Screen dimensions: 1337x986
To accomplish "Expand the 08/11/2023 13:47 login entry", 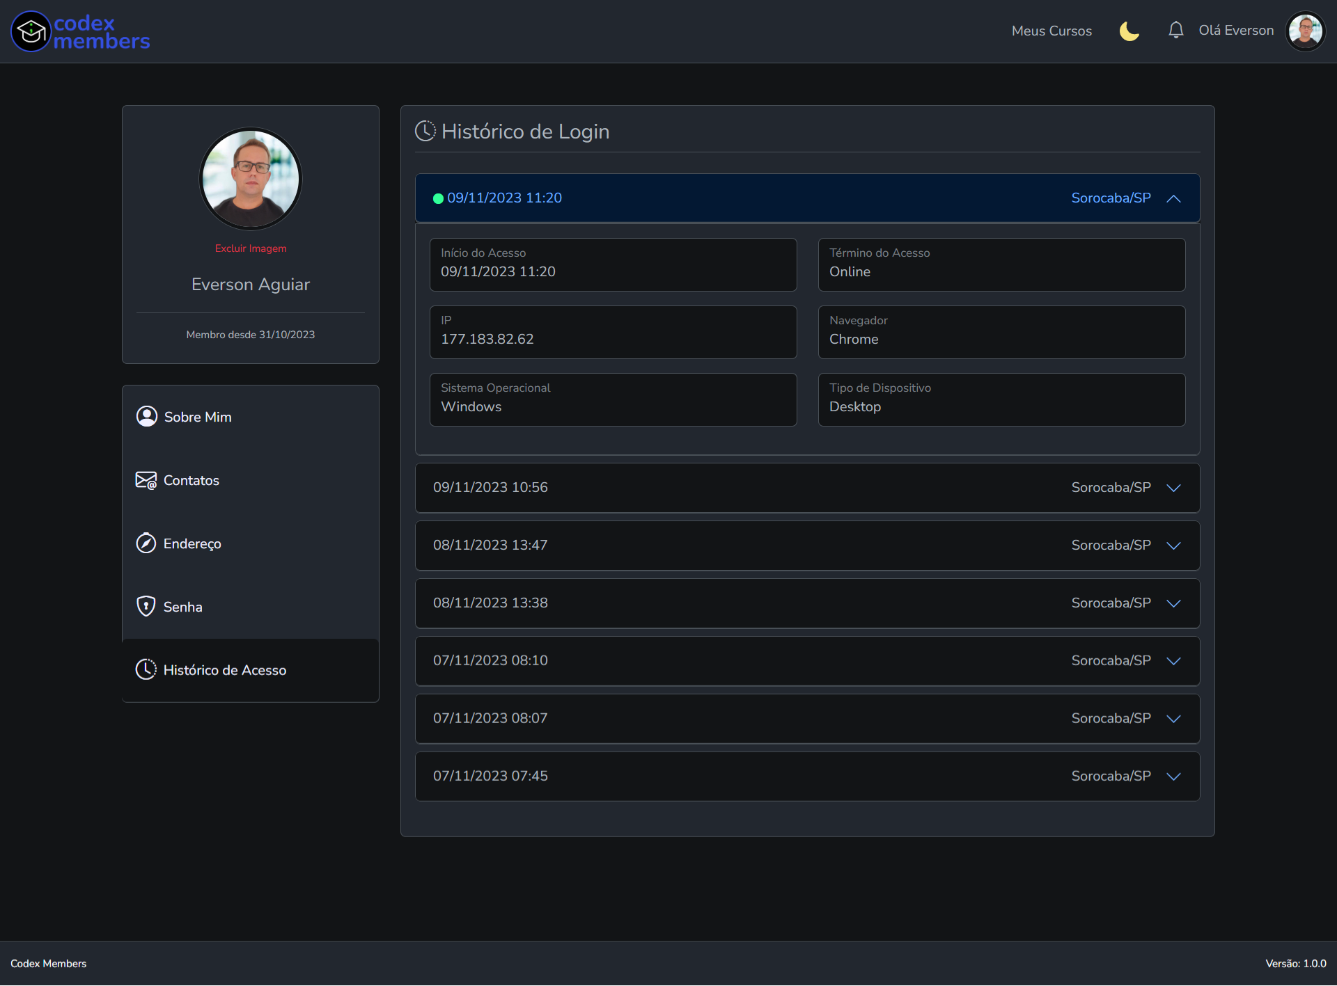I will coord(1174,546).
